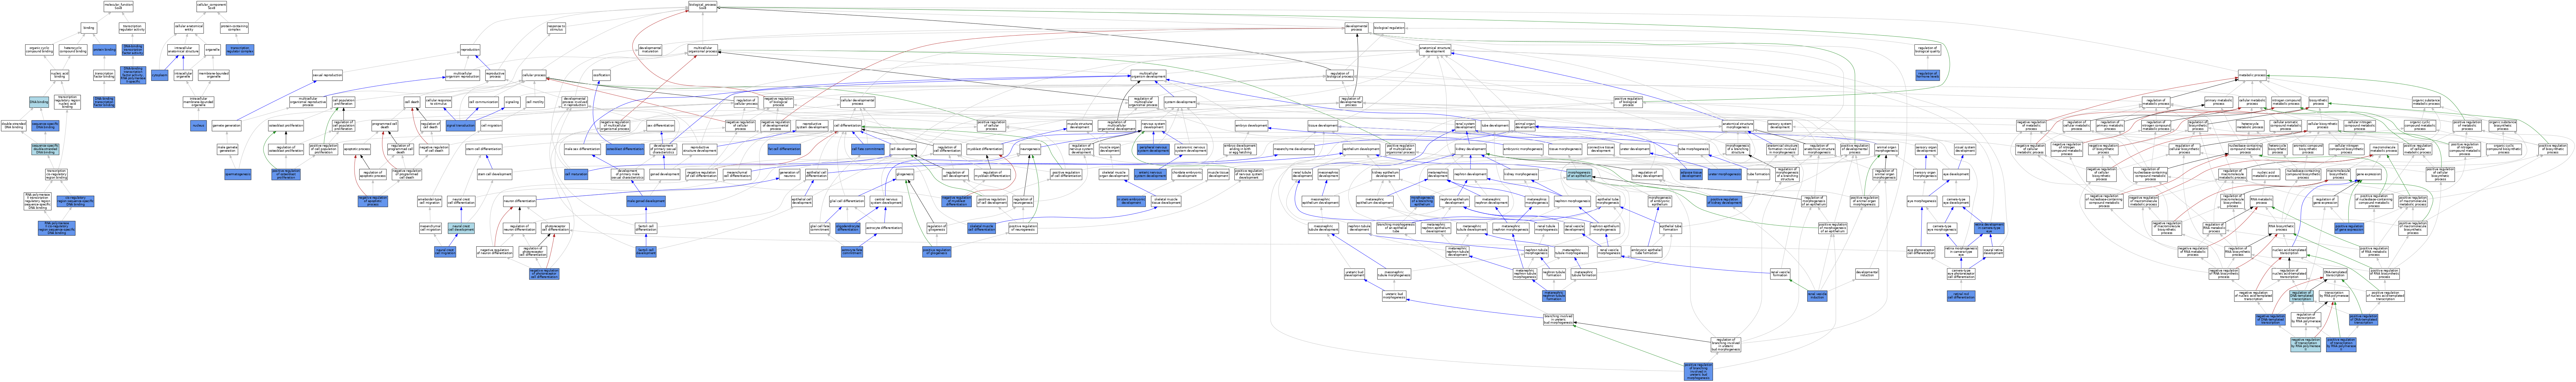This screenshot has height=382, width=2576.
Task: Select the 'heterocyclic compound binding' node
Action: (73, 49)
